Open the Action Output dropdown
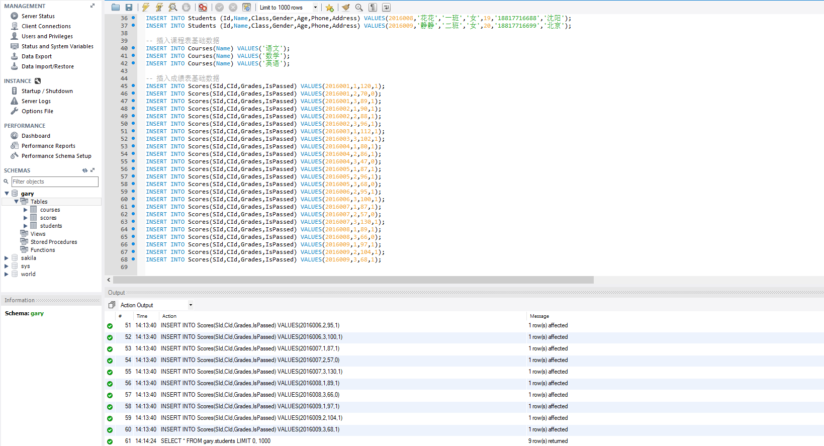This screenshot has height=446, width=824. (156, 305)
